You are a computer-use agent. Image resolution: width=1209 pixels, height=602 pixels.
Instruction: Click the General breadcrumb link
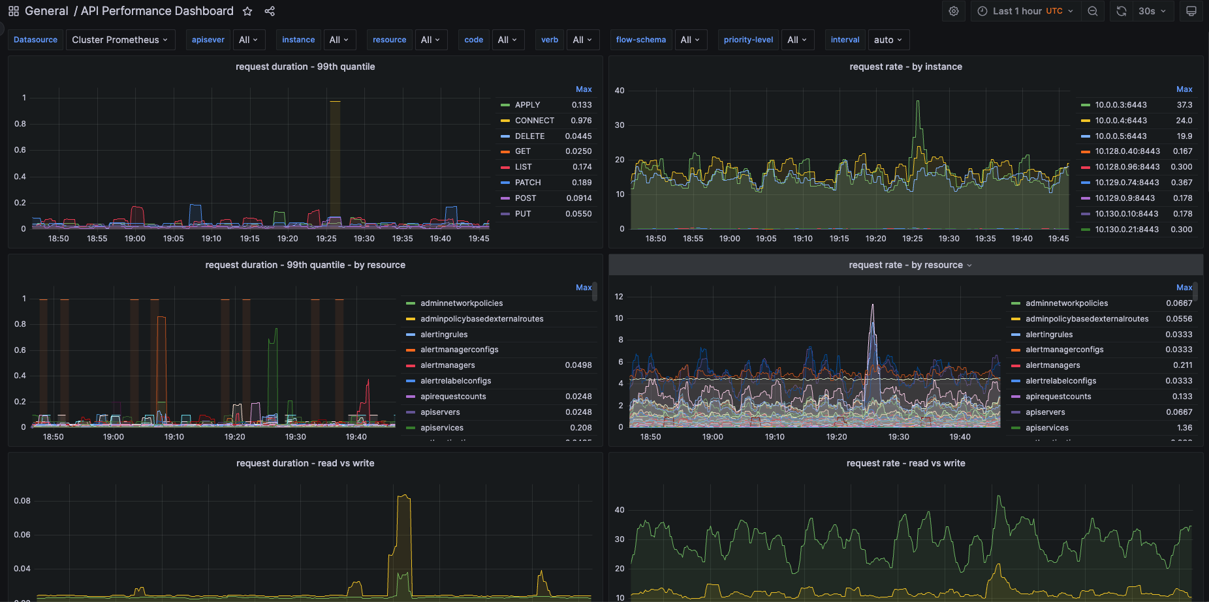47,11
